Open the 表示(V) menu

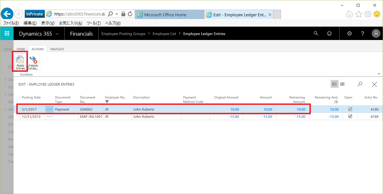[48, 23]
